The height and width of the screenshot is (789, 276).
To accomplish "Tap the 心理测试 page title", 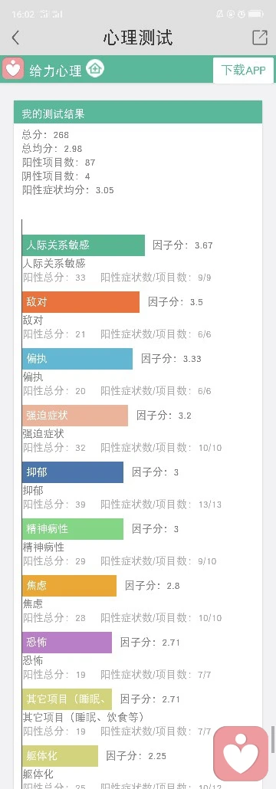I will pyautogui.click(x=138, y=38).
